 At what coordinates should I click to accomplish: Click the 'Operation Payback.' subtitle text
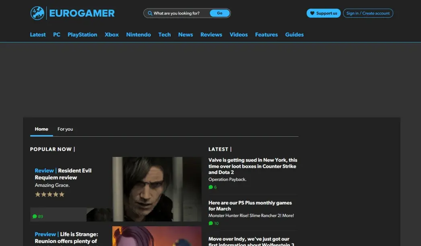click(227, 179)
